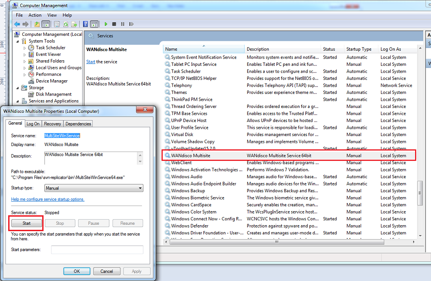Open the File menu
The image size is (431, 281).
(x=19, y=15)
